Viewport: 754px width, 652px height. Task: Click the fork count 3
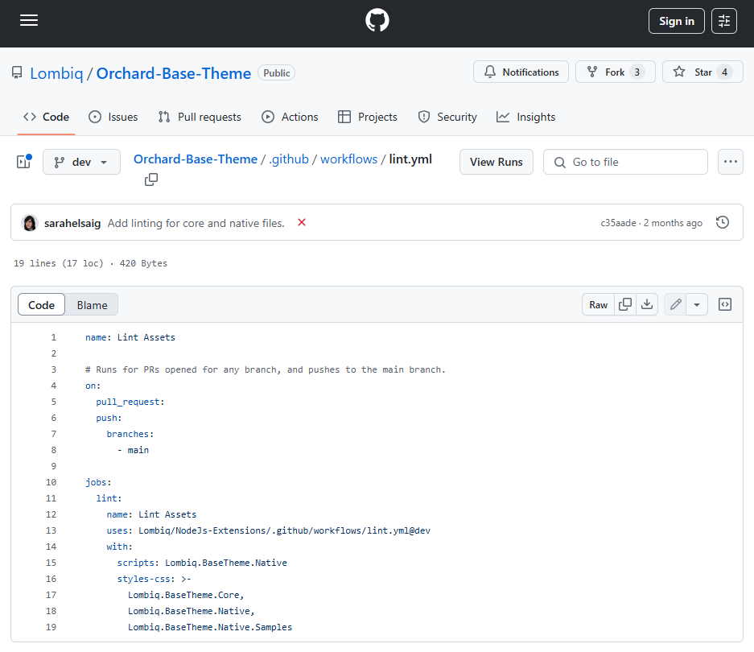(x=637, y=72)
